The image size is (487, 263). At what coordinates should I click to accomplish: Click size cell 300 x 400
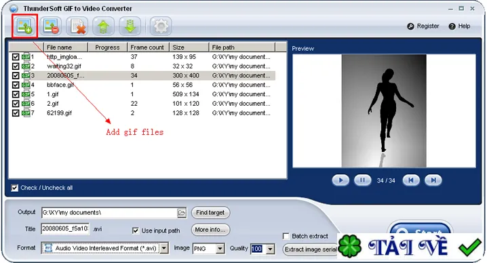pos(186,75)
